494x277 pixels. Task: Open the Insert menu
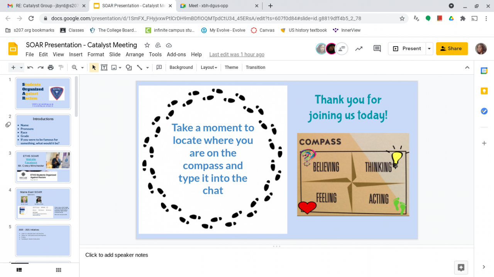[x=76, y=55]
